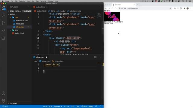Image resolution: width=193 pixels, height=108 pixels.
Task: Click Live Server Port : 5500 status
Action: (x=87, y=106)
